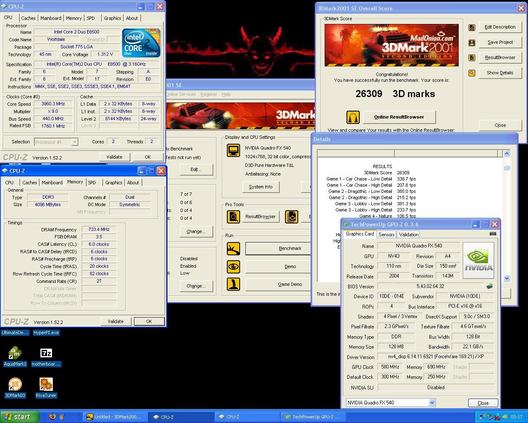Open the About tab in top CPU-Z window
Image resolution: width=528 pixels, height=423 pixels.
point(132,18)
